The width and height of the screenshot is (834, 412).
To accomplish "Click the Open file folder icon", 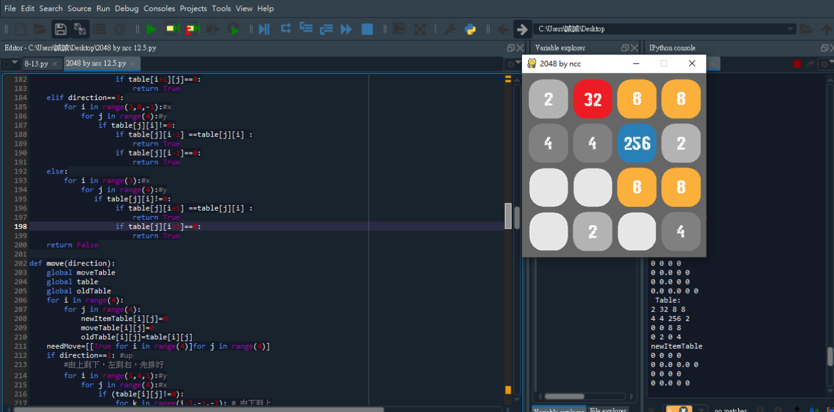I will click(x=40, y=29).
